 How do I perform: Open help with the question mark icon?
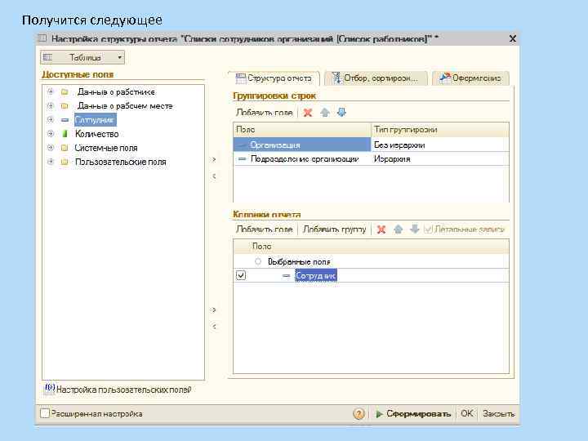click(x=359, y=413)
